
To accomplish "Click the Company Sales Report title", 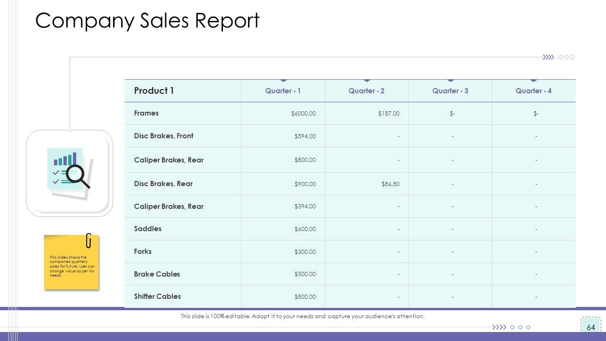I will pos(147,21).
